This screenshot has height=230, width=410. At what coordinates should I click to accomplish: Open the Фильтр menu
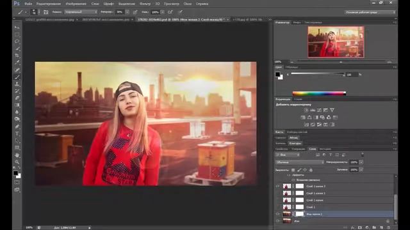[x=145, y=4]
